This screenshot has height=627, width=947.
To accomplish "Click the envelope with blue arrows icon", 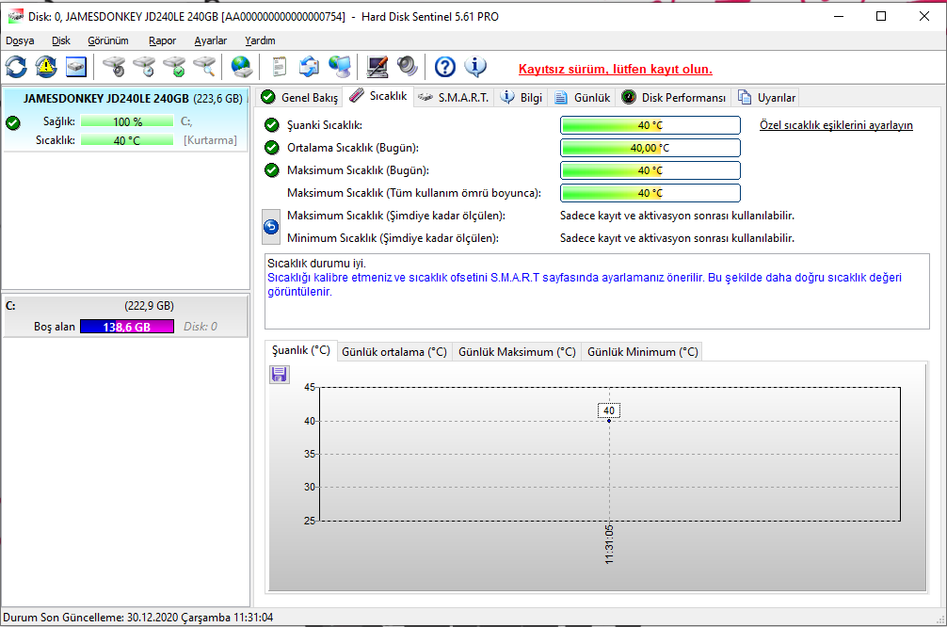I will point(309,67).
